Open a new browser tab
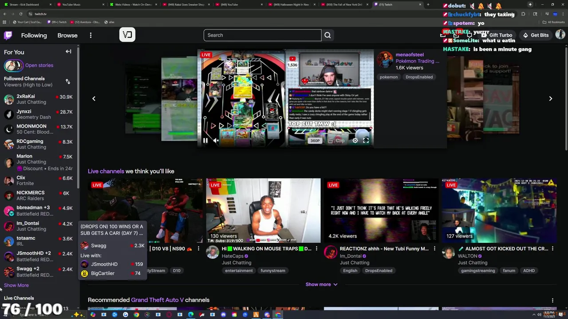The height and width of the screenshot is (319, 568). (428, 4)
